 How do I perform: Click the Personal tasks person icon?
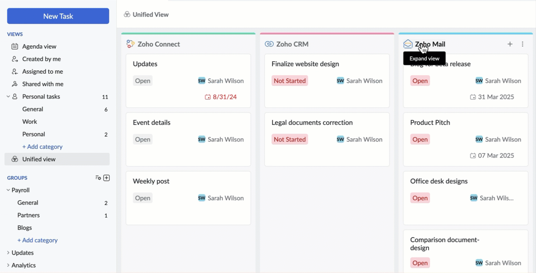[15, 97]
